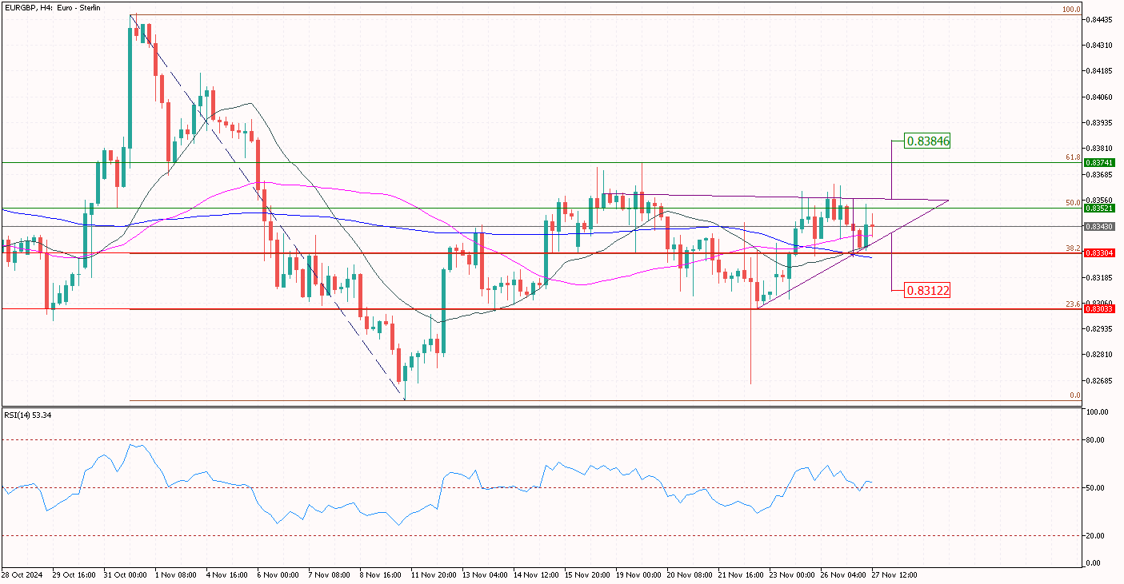Click the 15 Nov 20:00 date label
Screen dimensions: 1124x584
[x=589, y=574]
